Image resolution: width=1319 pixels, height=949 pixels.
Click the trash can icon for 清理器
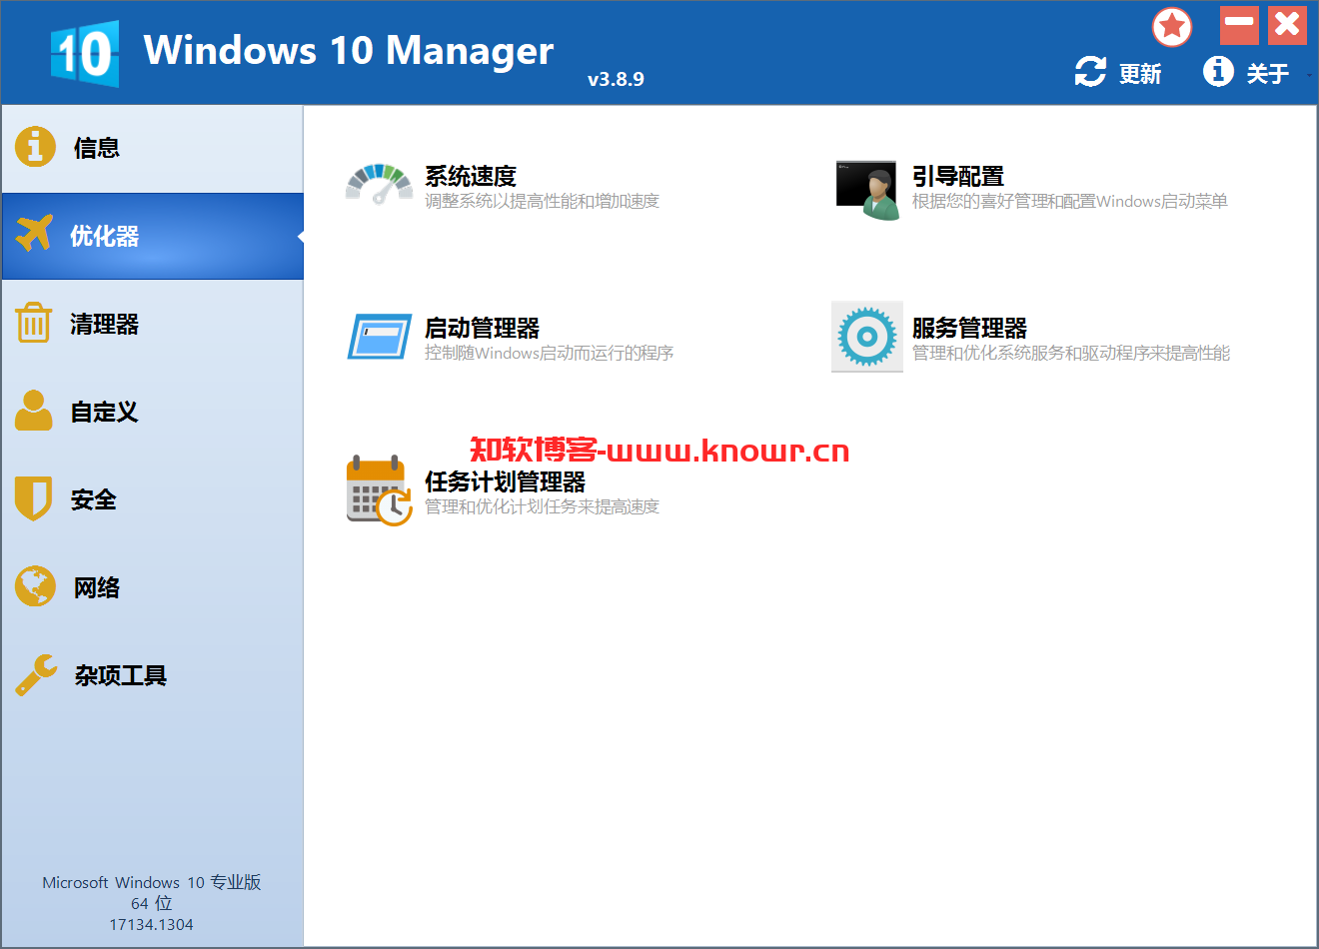(x=33, y=323)
